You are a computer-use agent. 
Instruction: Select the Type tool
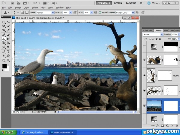[x=8, y=52]
